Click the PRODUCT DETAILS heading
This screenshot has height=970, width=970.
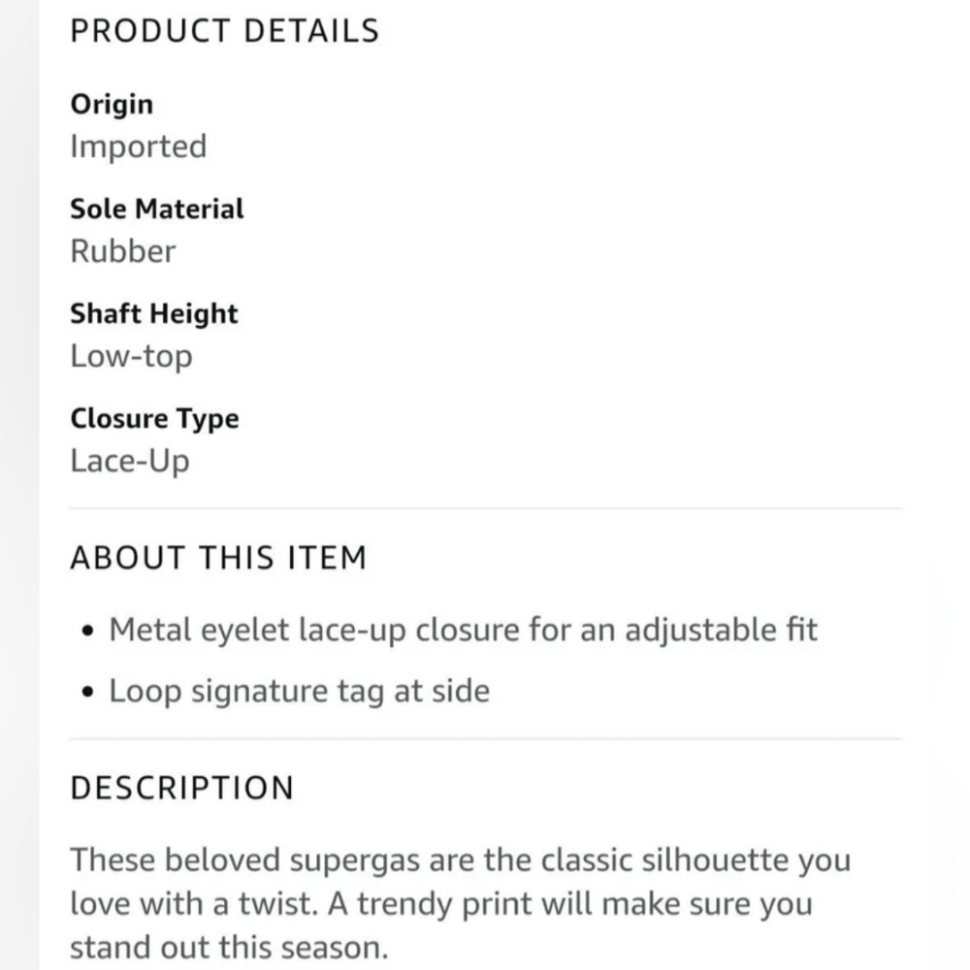225,31
